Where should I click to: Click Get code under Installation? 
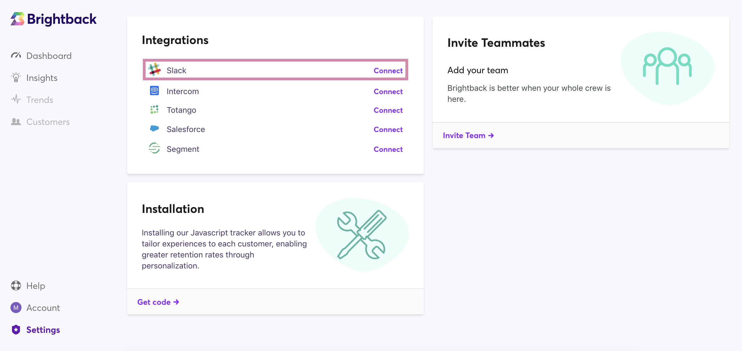point(158,302)
